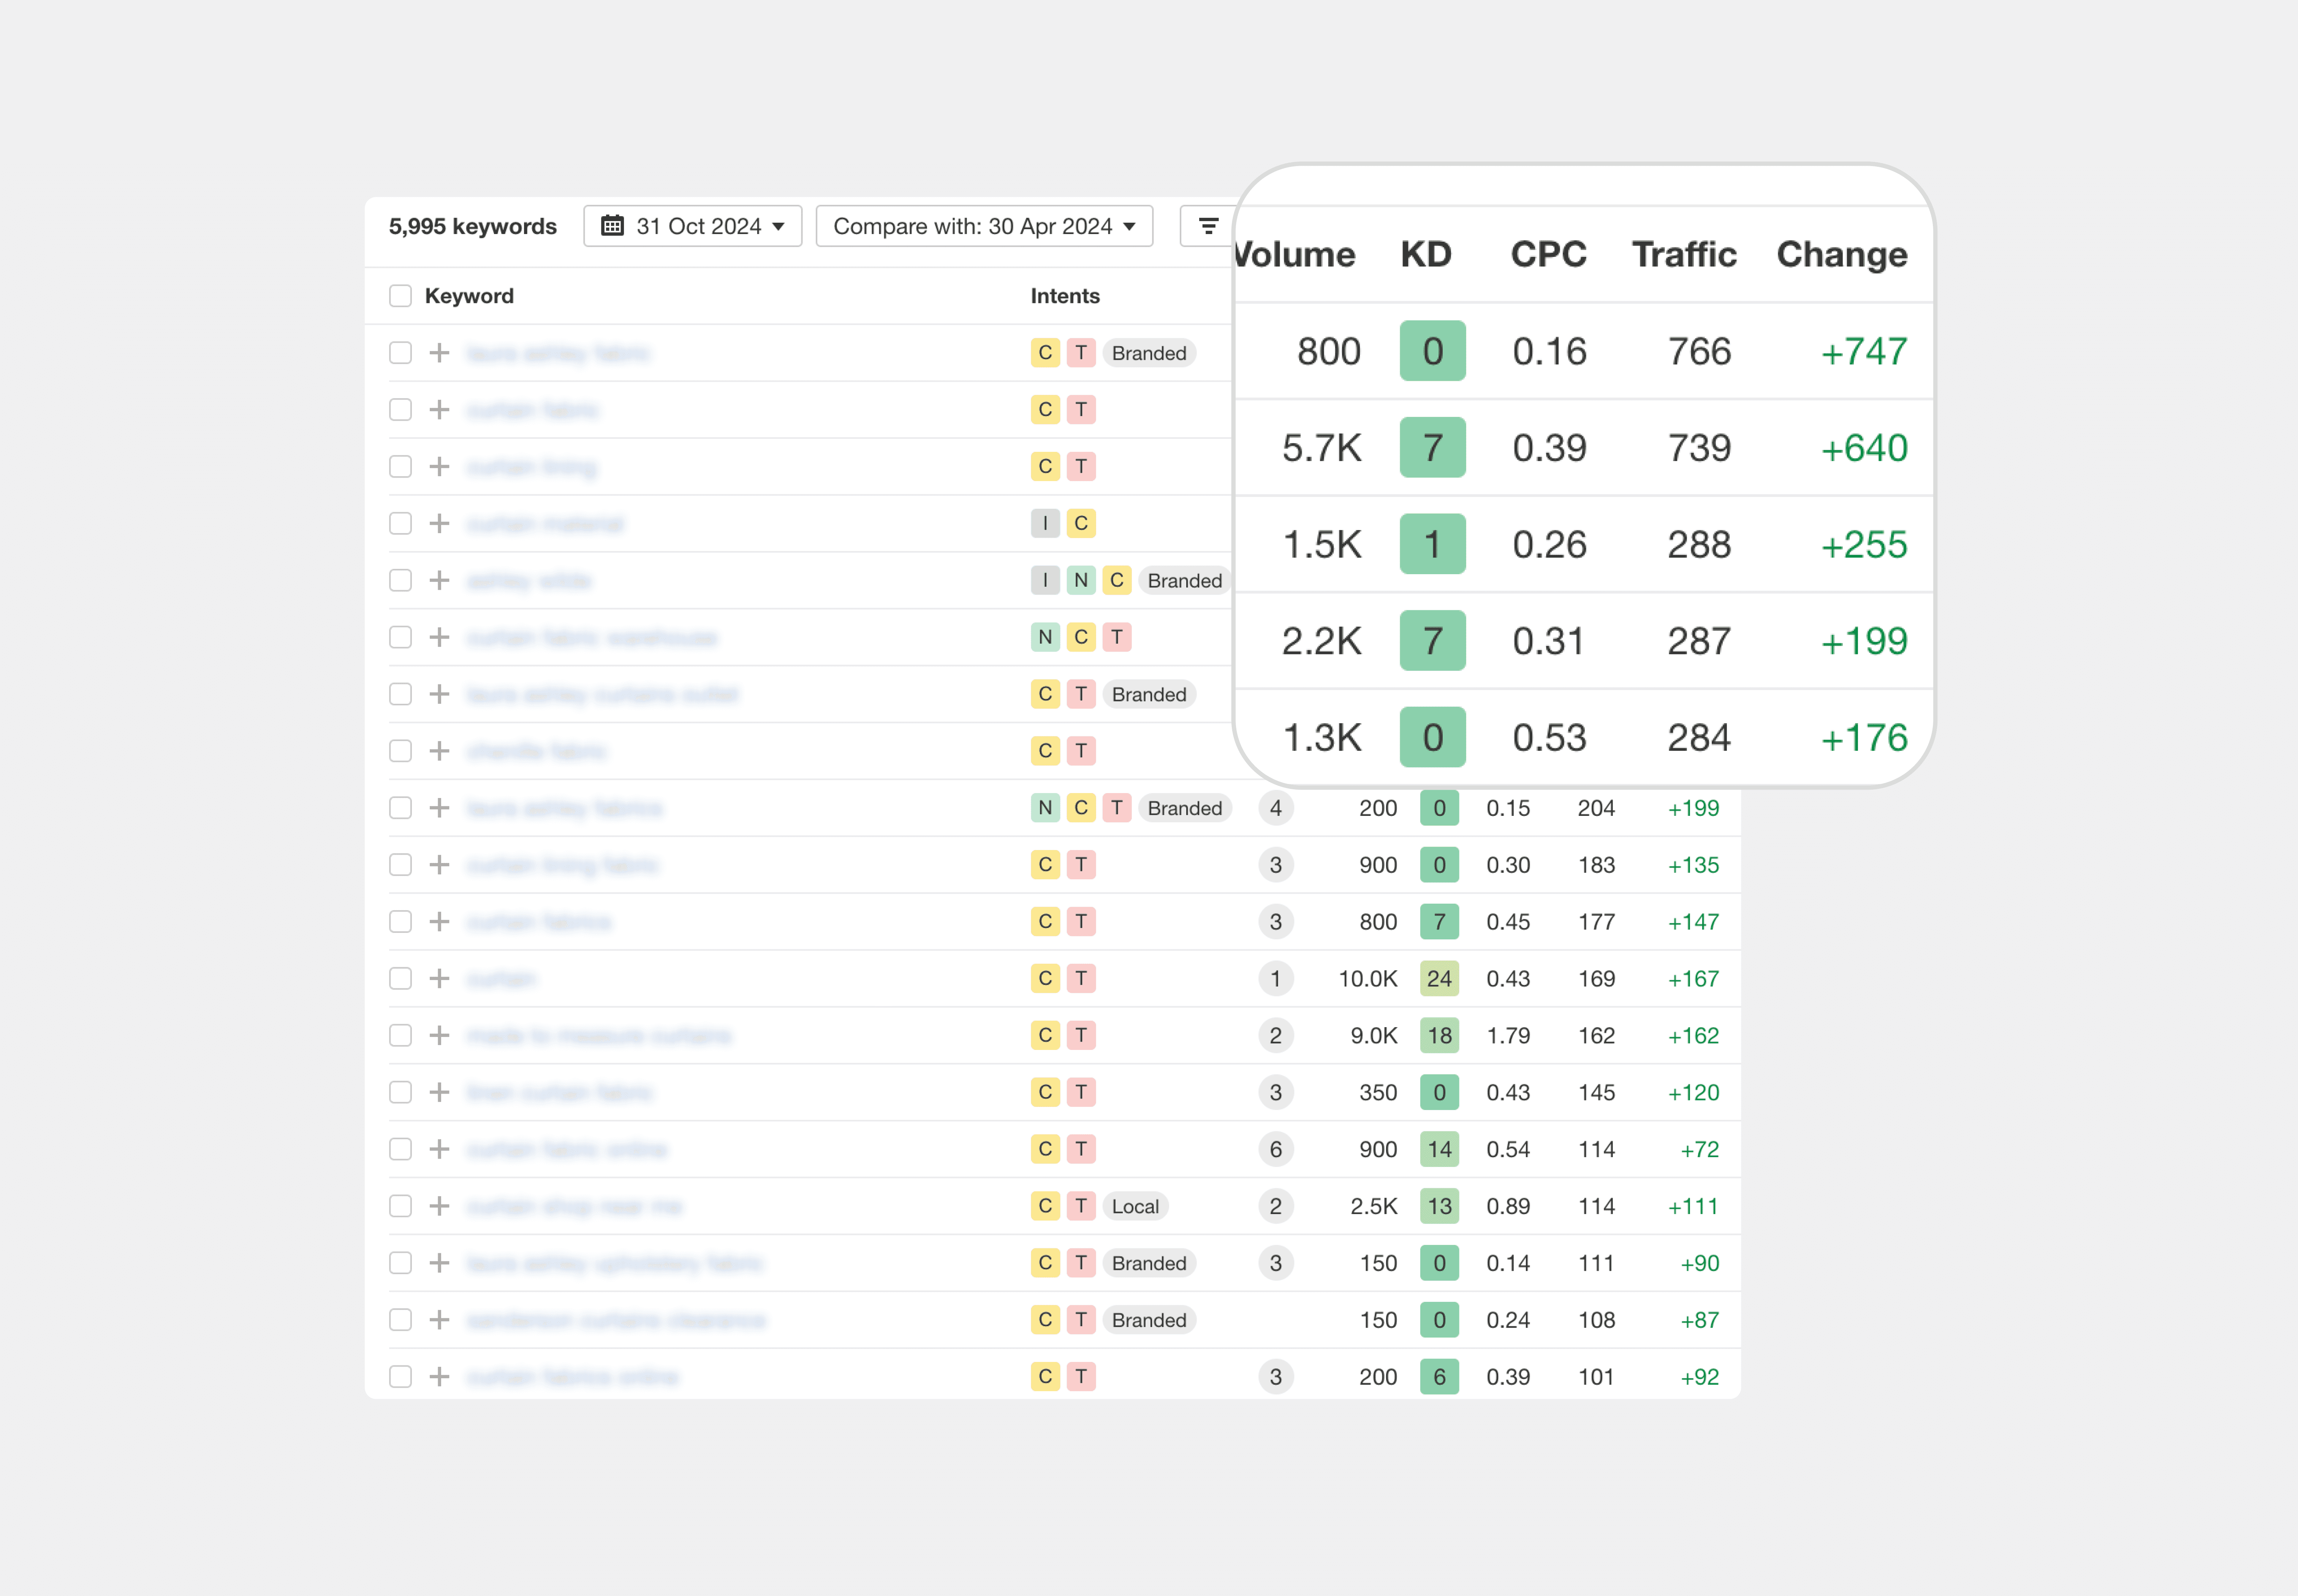This screenshot has width=2298, height=1596.
Task: Click the 5,995 keywords count label
Action: pyautogui.click(x=473, y=226)
